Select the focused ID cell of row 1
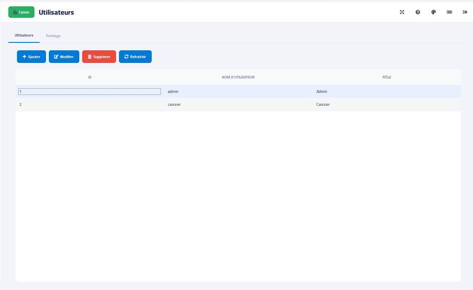Screen dimensions: 473x290 click(90, 91)
